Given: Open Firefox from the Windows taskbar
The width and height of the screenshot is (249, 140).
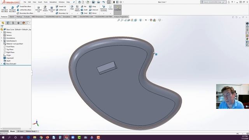Looking at the screenshot, I should 47,137.
